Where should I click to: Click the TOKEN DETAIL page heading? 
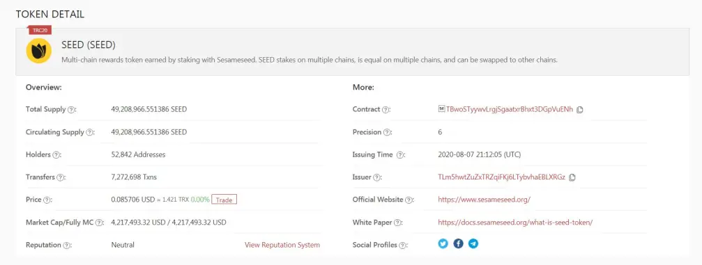(x=50, y=15)
